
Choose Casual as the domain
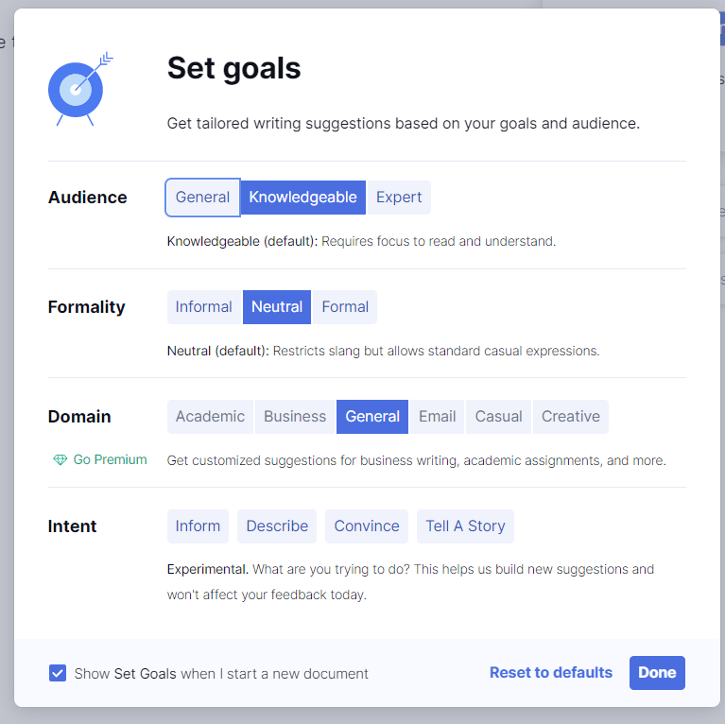pyautogui.click(x=498, y=417)
